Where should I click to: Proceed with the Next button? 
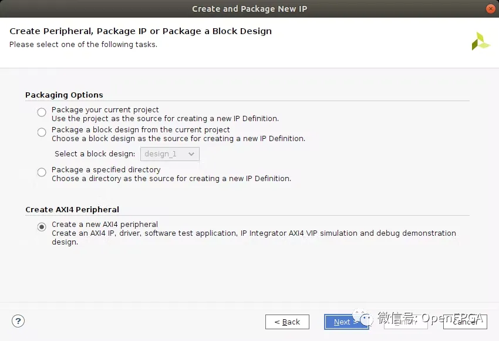point(346,322)
